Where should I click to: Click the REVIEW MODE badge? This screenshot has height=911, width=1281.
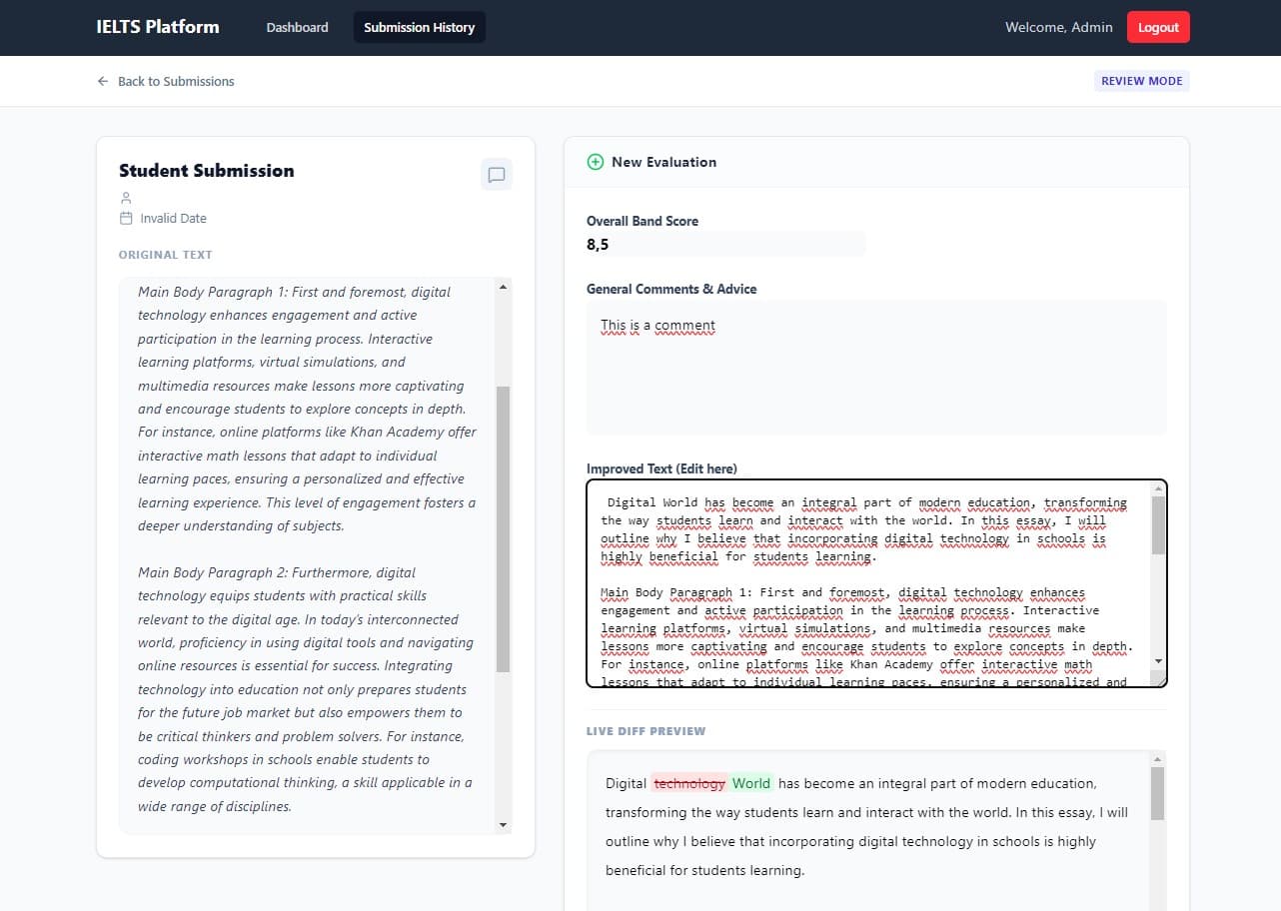[x=1141, y=82]
